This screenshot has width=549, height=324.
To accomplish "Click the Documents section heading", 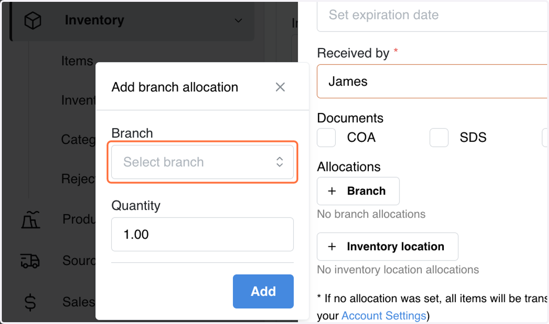I will (x=350, y=118).
